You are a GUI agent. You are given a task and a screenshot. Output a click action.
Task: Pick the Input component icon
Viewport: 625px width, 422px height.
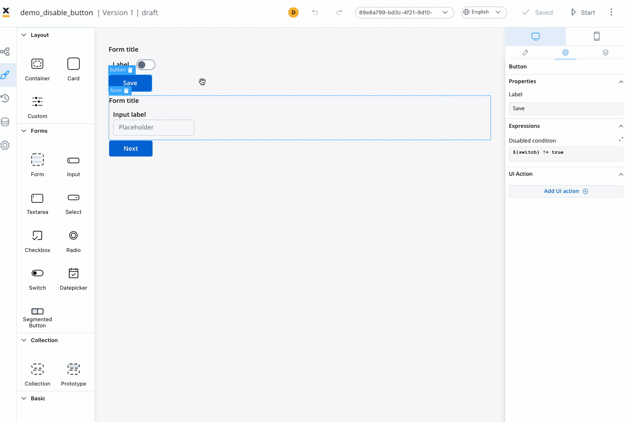coord(73,160)
